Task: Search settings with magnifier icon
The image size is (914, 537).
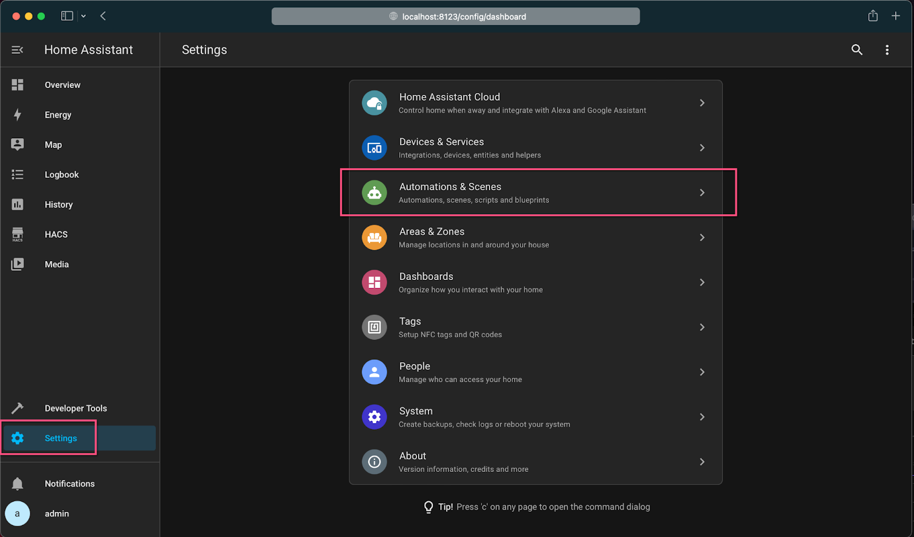Action: click(x=857, y=50)
